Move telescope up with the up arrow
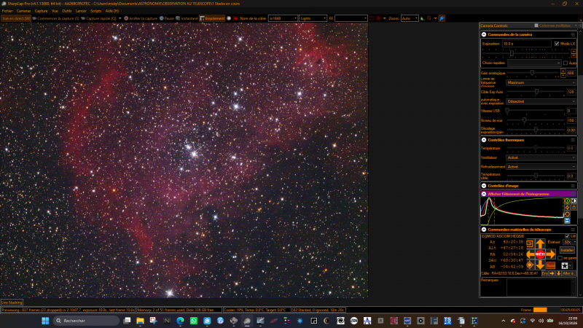 [540, 244]
